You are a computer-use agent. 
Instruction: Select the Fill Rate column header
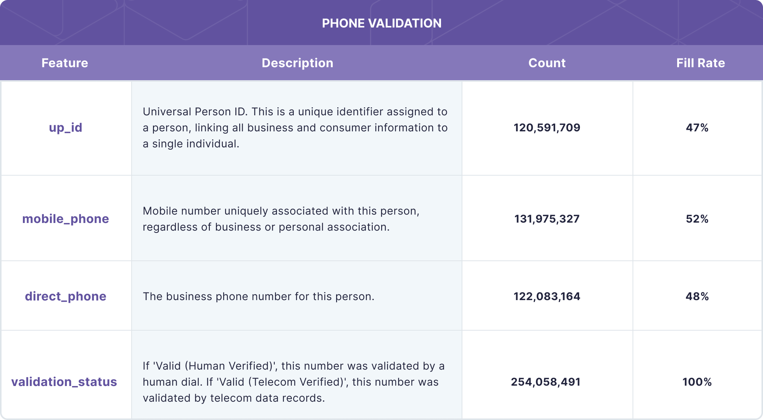coord(697,64)
